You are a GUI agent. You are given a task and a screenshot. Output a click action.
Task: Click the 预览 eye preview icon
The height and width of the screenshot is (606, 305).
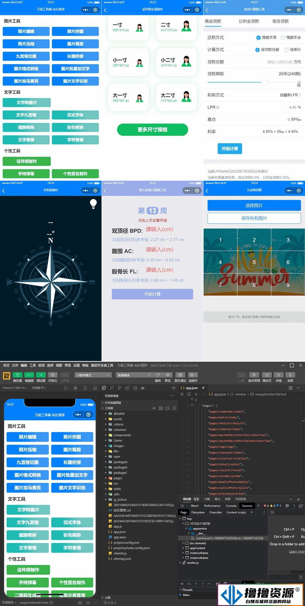point(168,375)
